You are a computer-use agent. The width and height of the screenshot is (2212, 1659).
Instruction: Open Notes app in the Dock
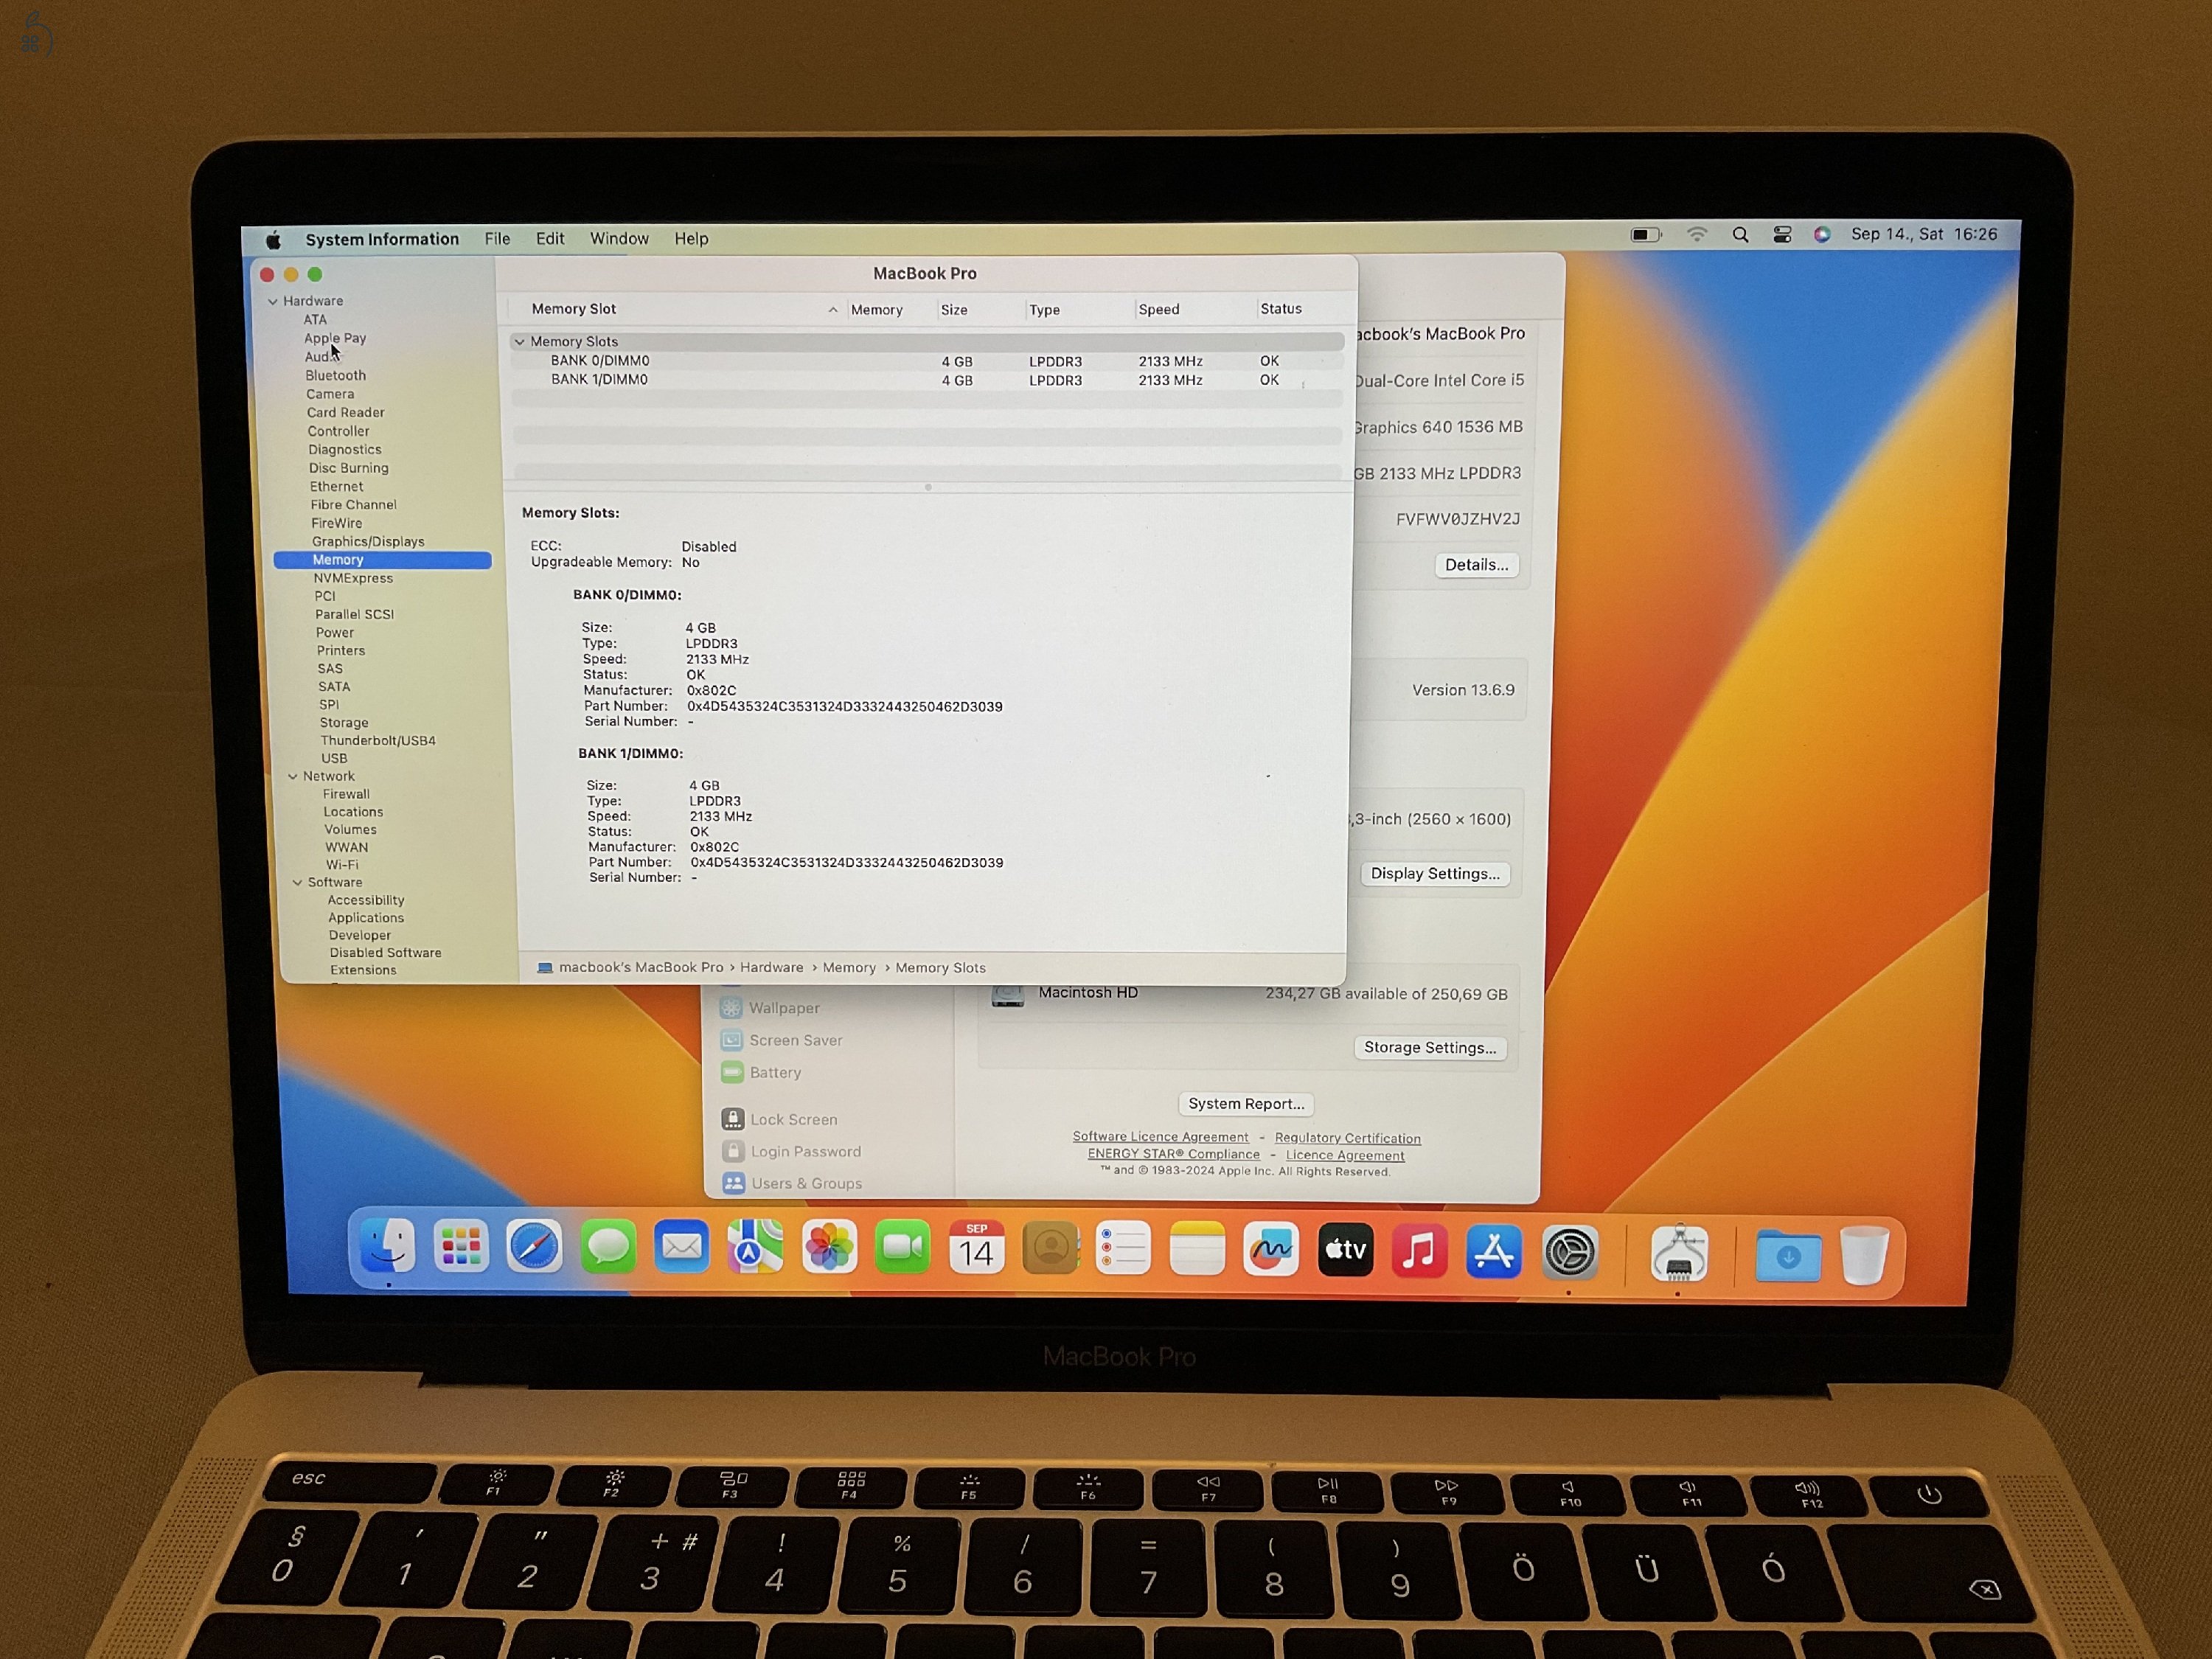coord(1197,1248)
